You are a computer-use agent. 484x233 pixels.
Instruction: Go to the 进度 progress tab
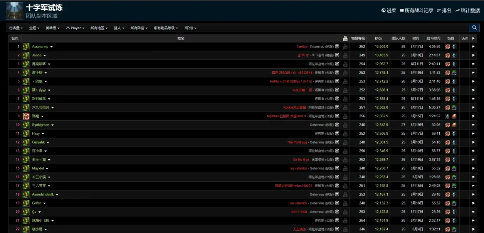pyautogui.click(x=388, y=10)
